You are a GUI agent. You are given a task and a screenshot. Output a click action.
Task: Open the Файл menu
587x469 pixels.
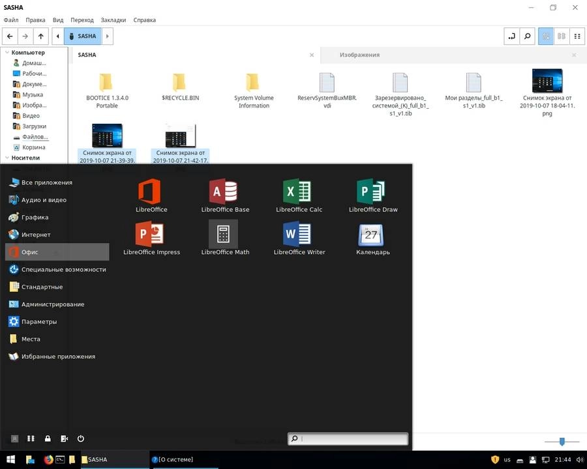pos(11,20)
